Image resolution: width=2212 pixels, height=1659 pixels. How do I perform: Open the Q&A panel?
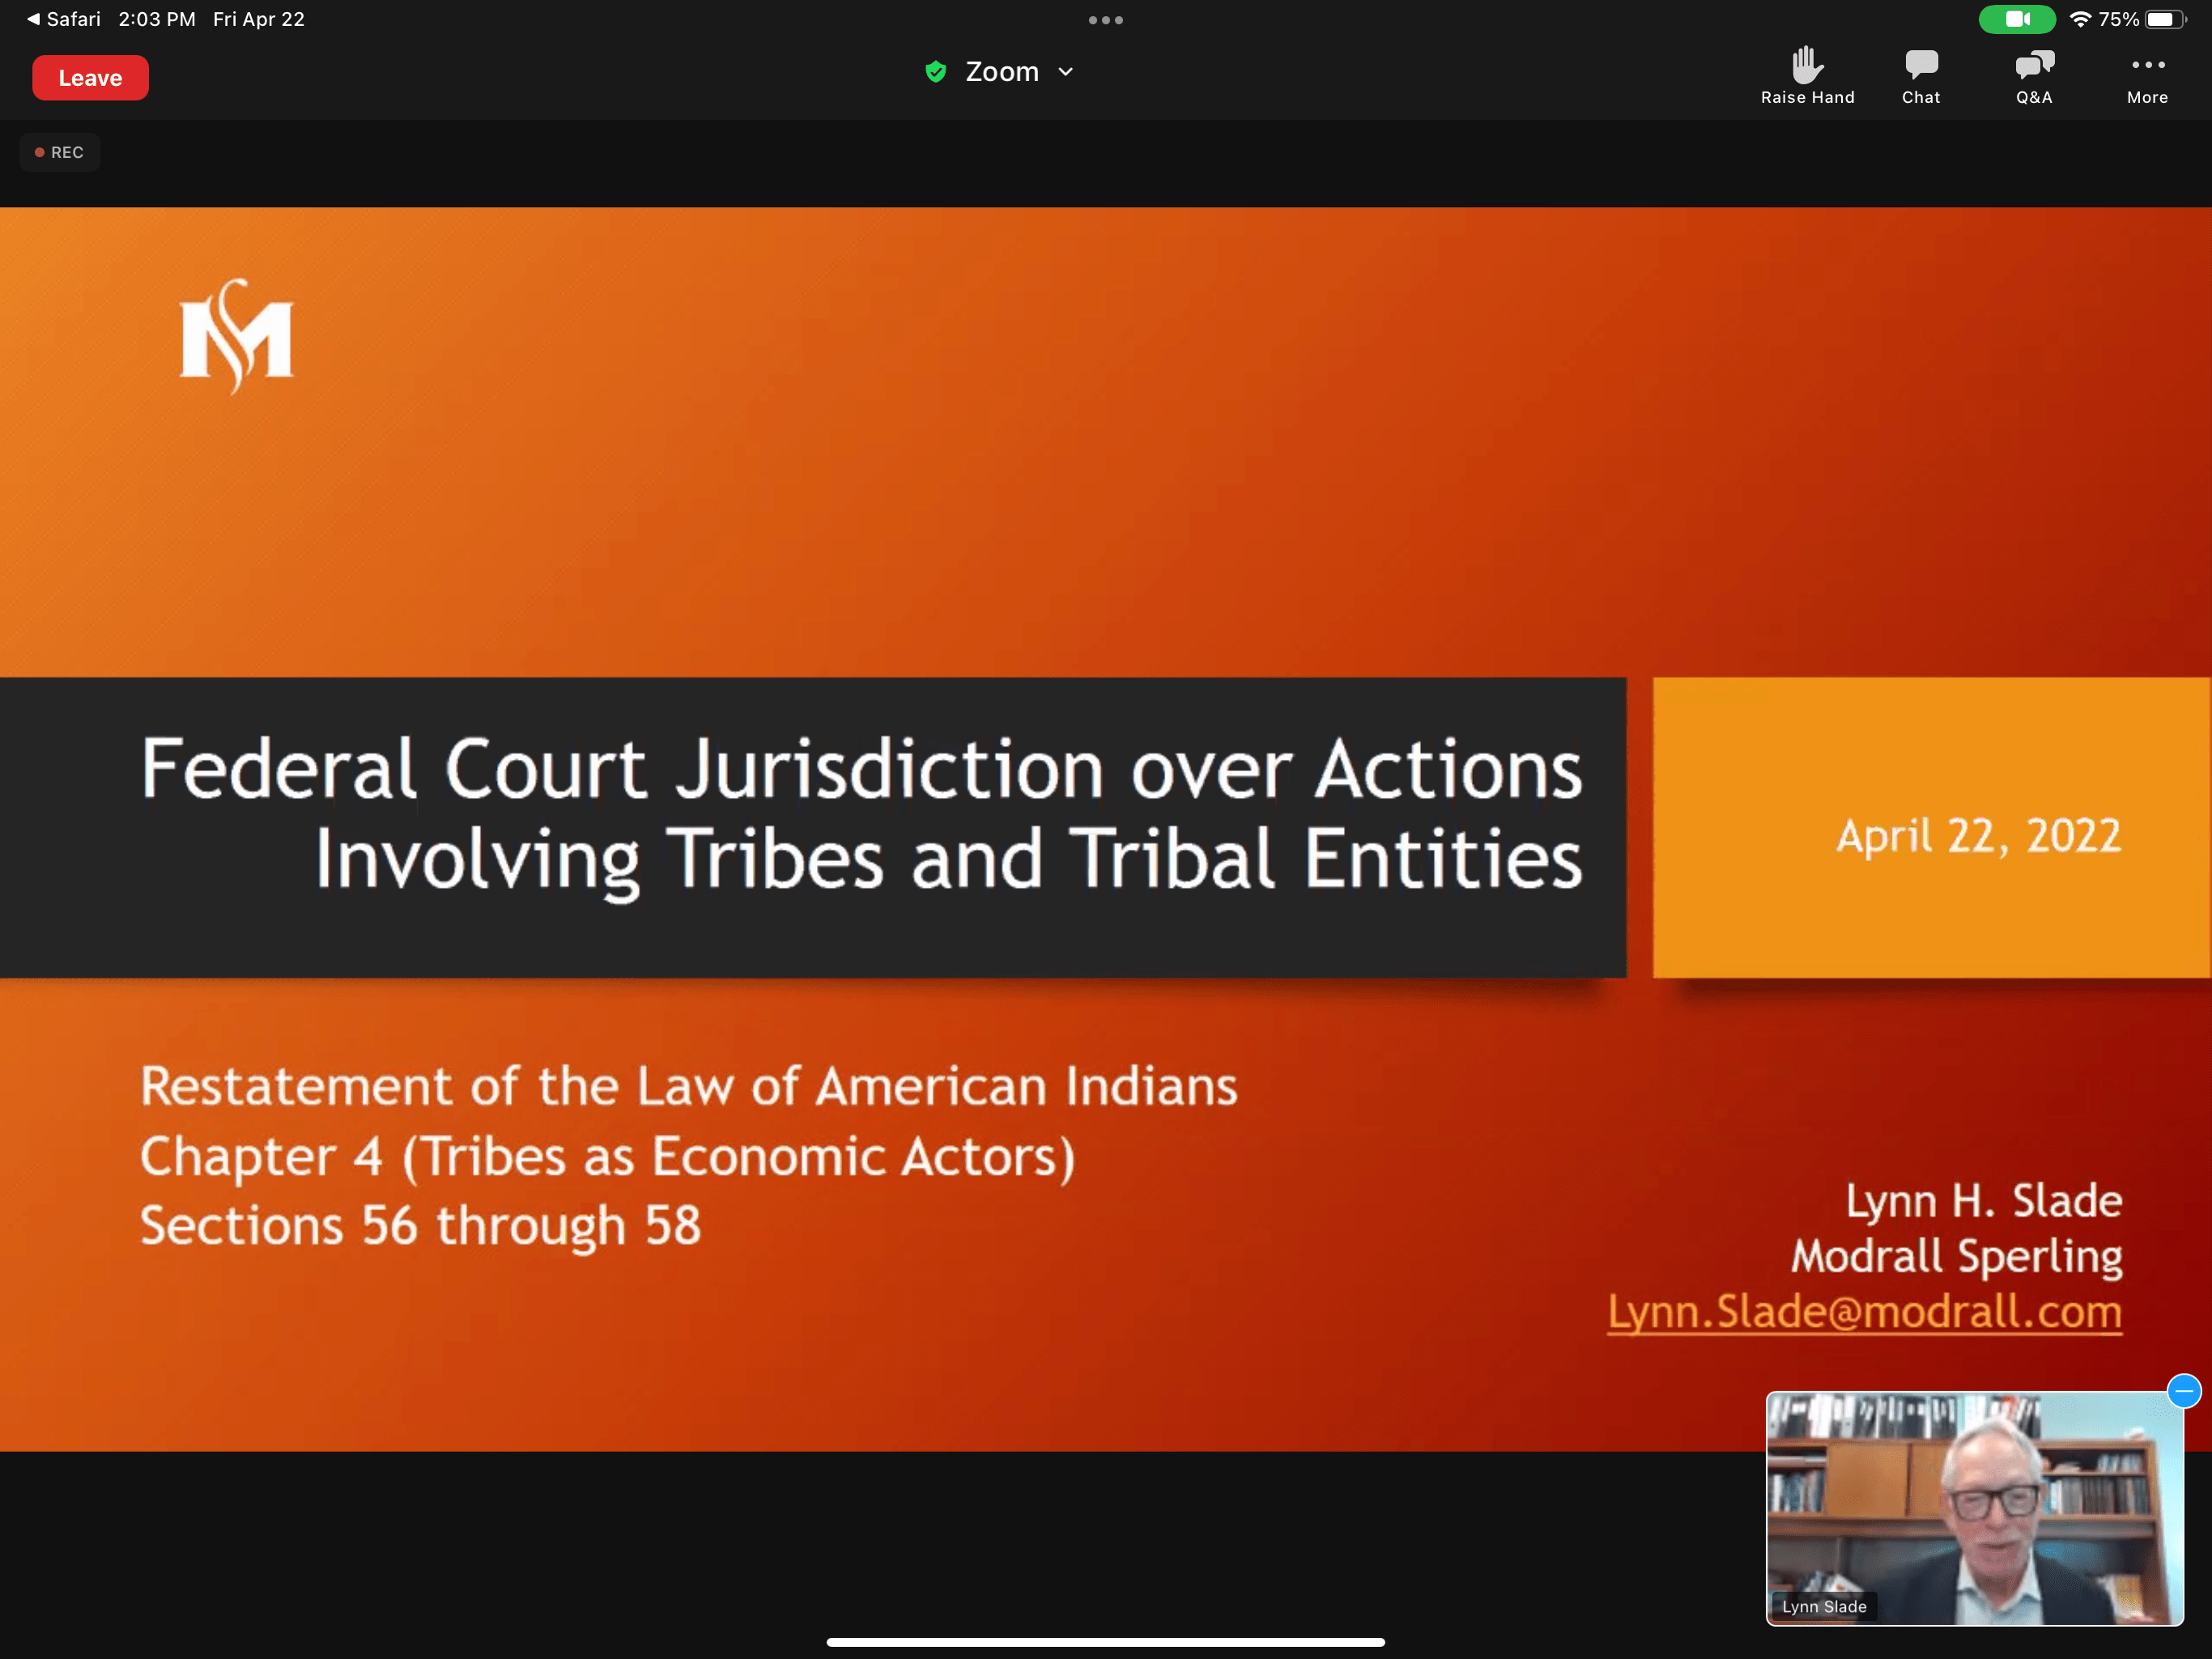point(2033,66)
